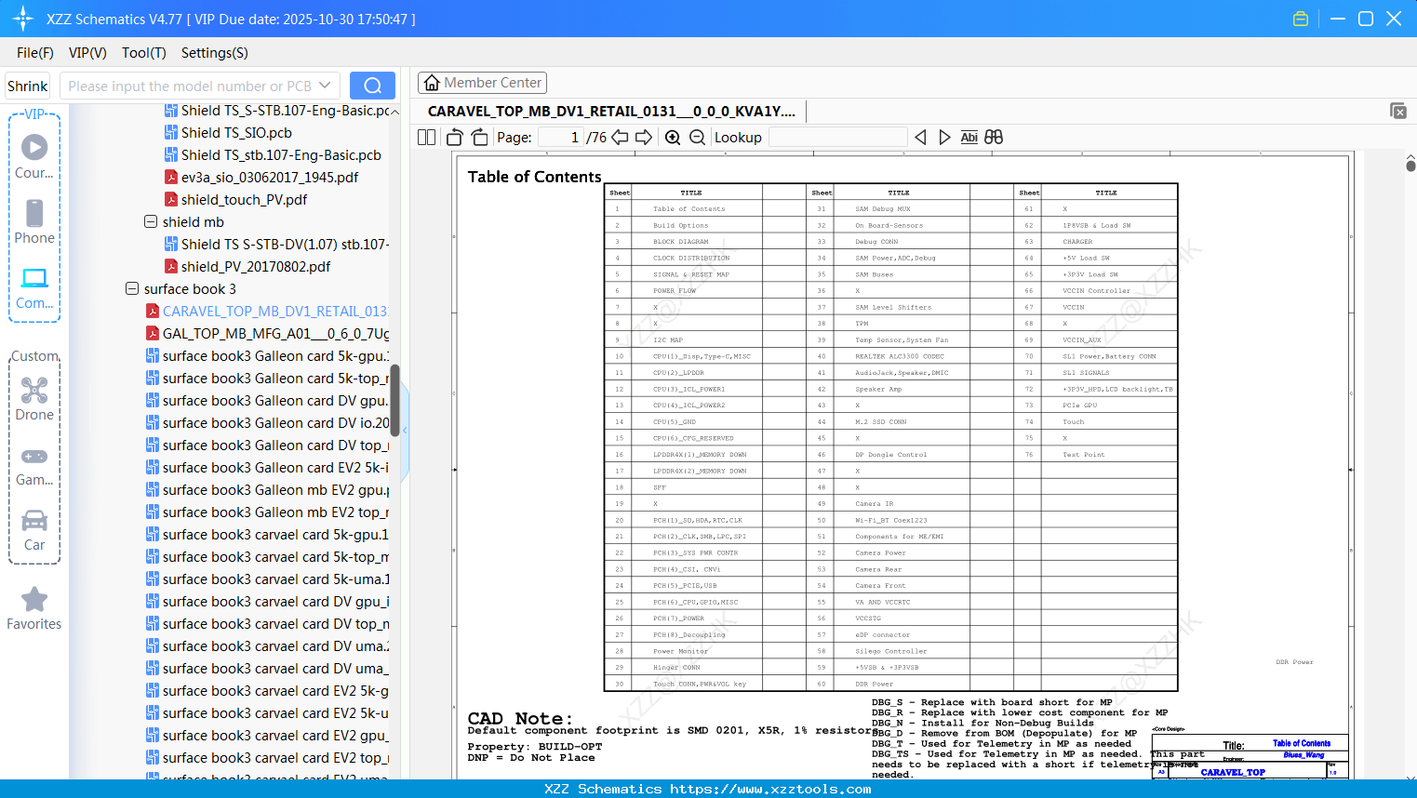Collapse the shield mb folder

pyautogui.click(x=151, y=221)
